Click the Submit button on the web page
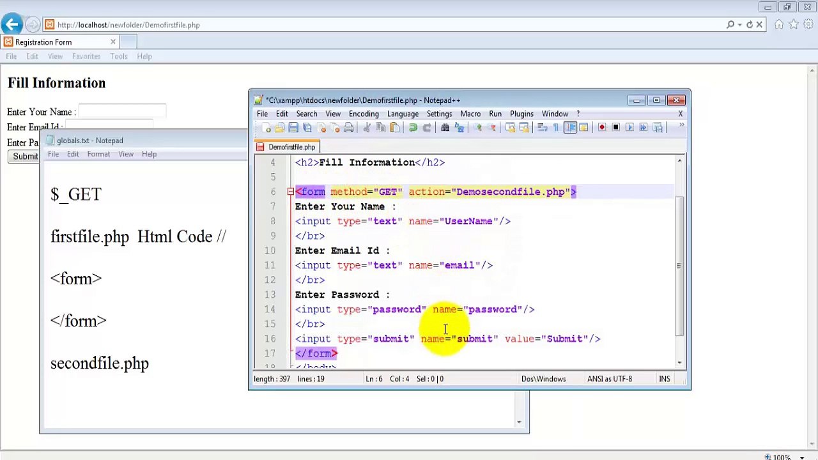 (x=24, y=157)
